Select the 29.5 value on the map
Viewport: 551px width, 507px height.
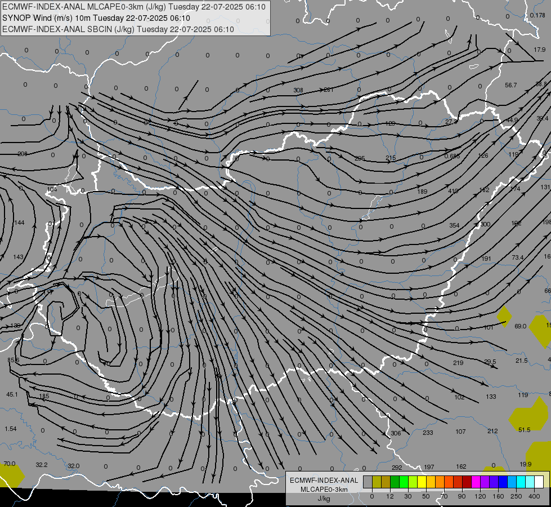490,362
